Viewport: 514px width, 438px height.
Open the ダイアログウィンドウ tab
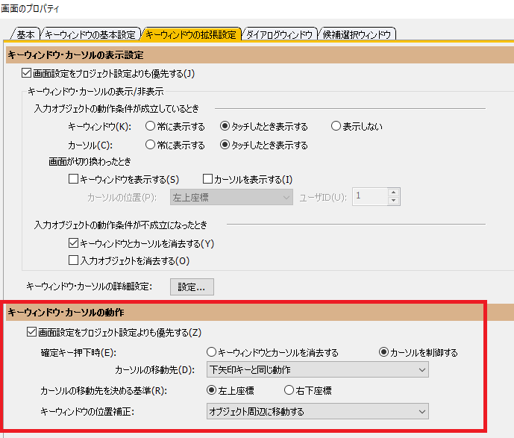(x=279, y=34)
